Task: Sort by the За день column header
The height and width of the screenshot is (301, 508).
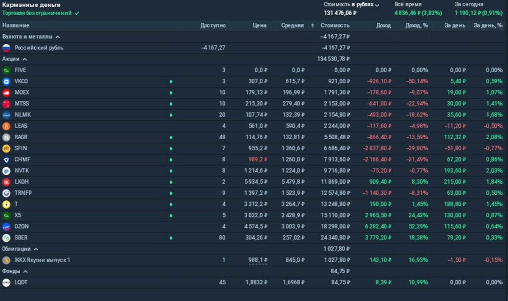Action: (455, 25)
